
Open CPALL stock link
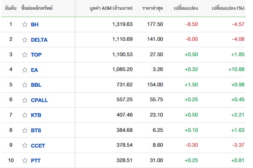pos(39,100)
